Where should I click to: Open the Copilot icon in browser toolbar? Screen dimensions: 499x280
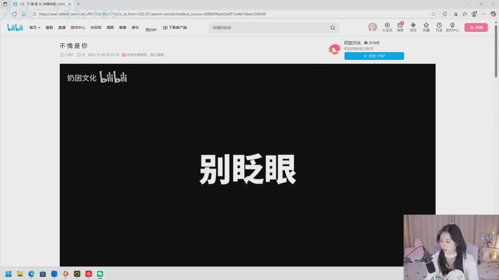pos(493,14)
